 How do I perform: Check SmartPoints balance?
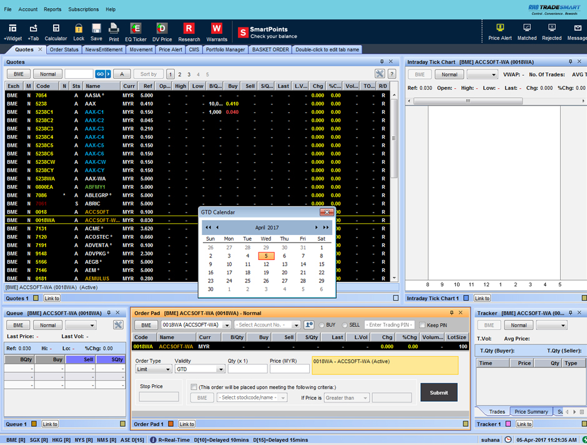[268, 32]
